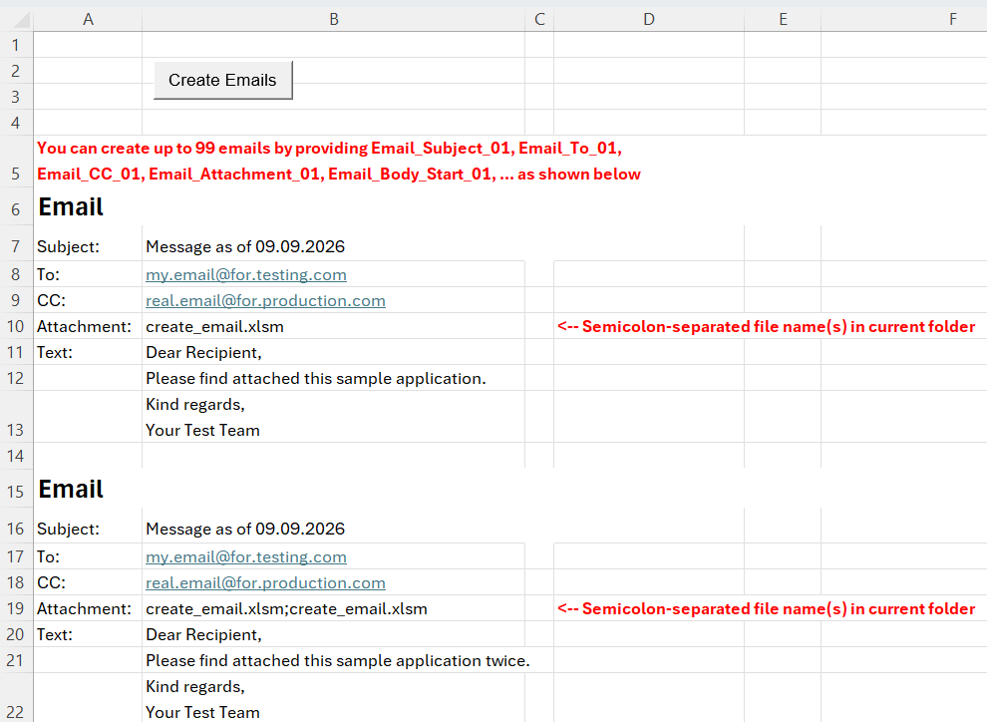Select row 1 header

point(16,45)
